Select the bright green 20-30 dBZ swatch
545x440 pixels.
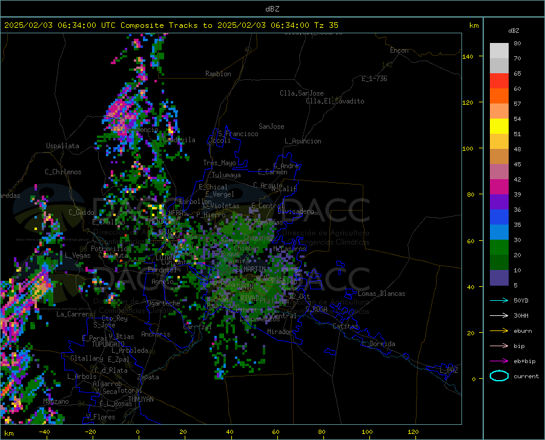pyautogui.click(x=499, y=248)
